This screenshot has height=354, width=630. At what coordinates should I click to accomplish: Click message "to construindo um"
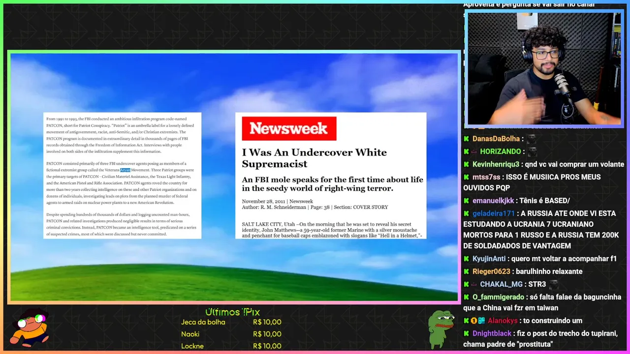(553, 321)
